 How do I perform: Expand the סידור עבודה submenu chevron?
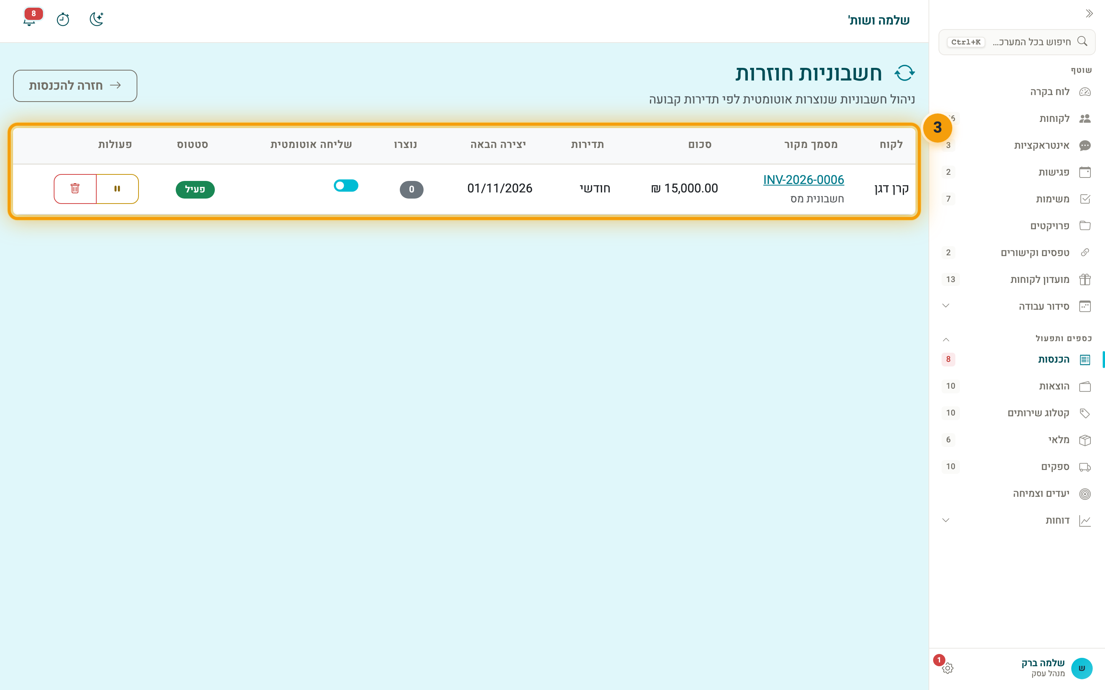tap(946, 306)
